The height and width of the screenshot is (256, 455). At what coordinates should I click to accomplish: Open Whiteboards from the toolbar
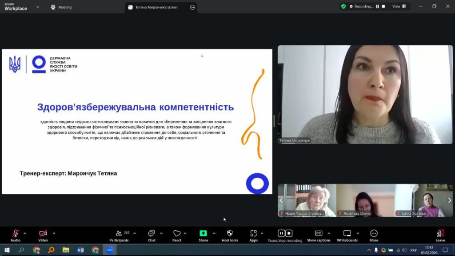click(347, 233)
